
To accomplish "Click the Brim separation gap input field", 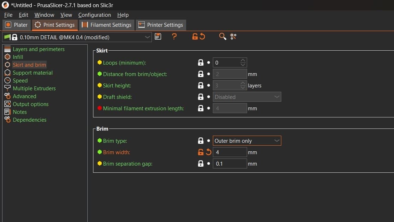I will pyautogui.click(x=230, y=164).
